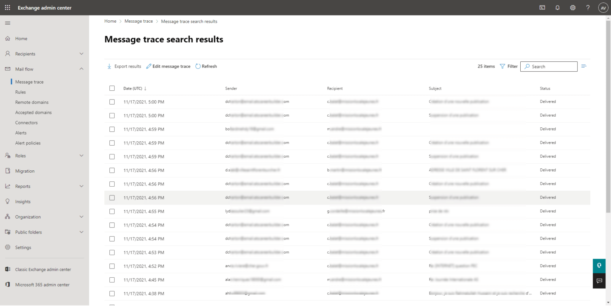Open the AV account avatar
This screenshot has width=611, height=306.
pos(603,8)
